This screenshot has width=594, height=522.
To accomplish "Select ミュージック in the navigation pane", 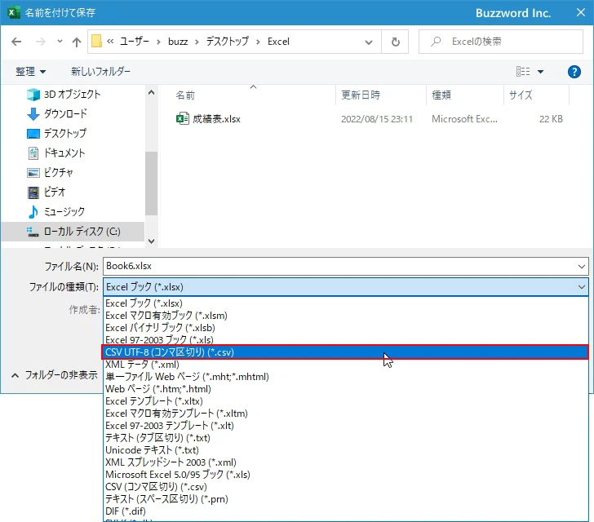I will [x=64, y=212].
